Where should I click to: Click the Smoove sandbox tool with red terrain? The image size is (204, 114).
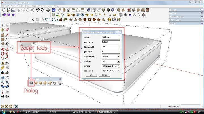tap(129, 10)
